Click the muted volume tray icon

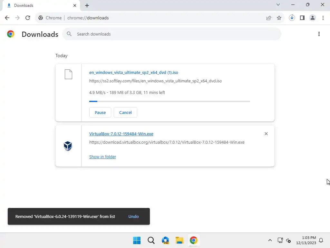288,240
